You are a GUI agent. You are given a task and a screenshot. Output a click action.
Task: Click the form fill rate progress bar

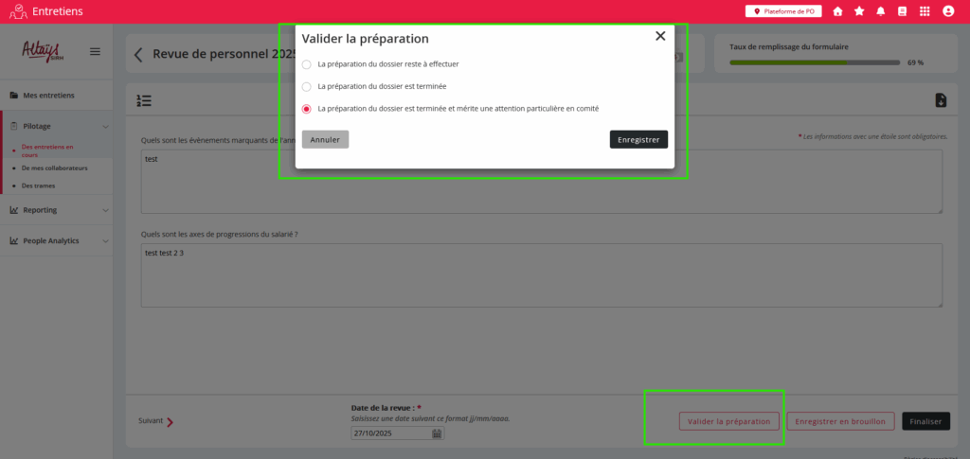(815, 63)
